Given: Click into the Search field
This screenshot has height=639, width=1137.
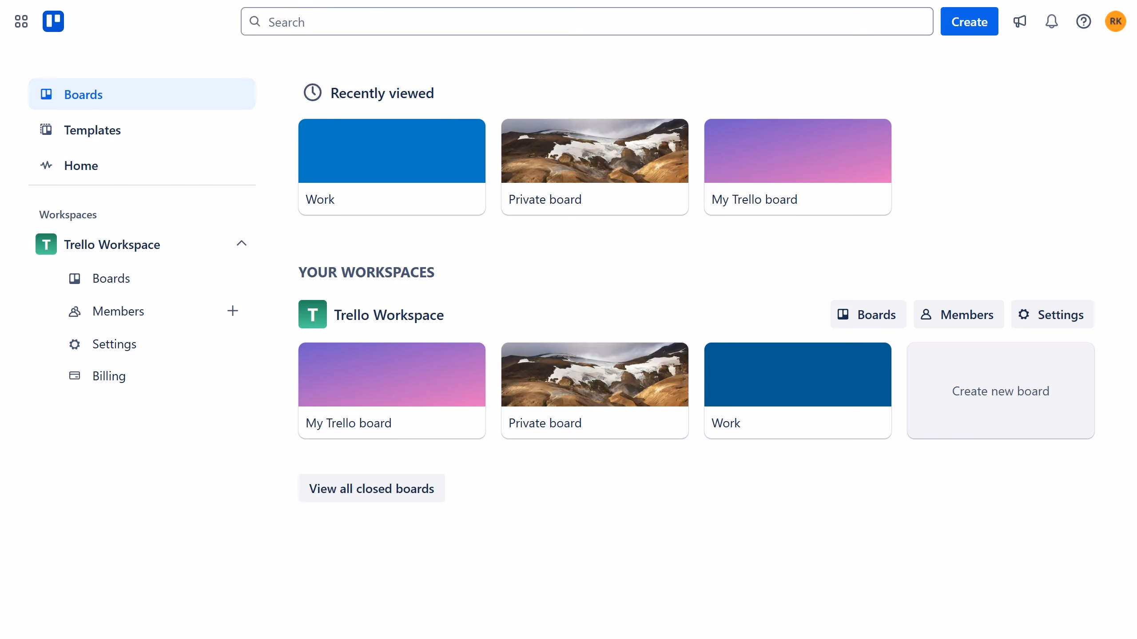Looking at the screenshot, I should coord(587,21).
